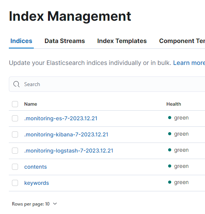The height and width of the screenshot is (214, 205).
Task: Click green health status of keywords row
Action: (x=178, y=182)
